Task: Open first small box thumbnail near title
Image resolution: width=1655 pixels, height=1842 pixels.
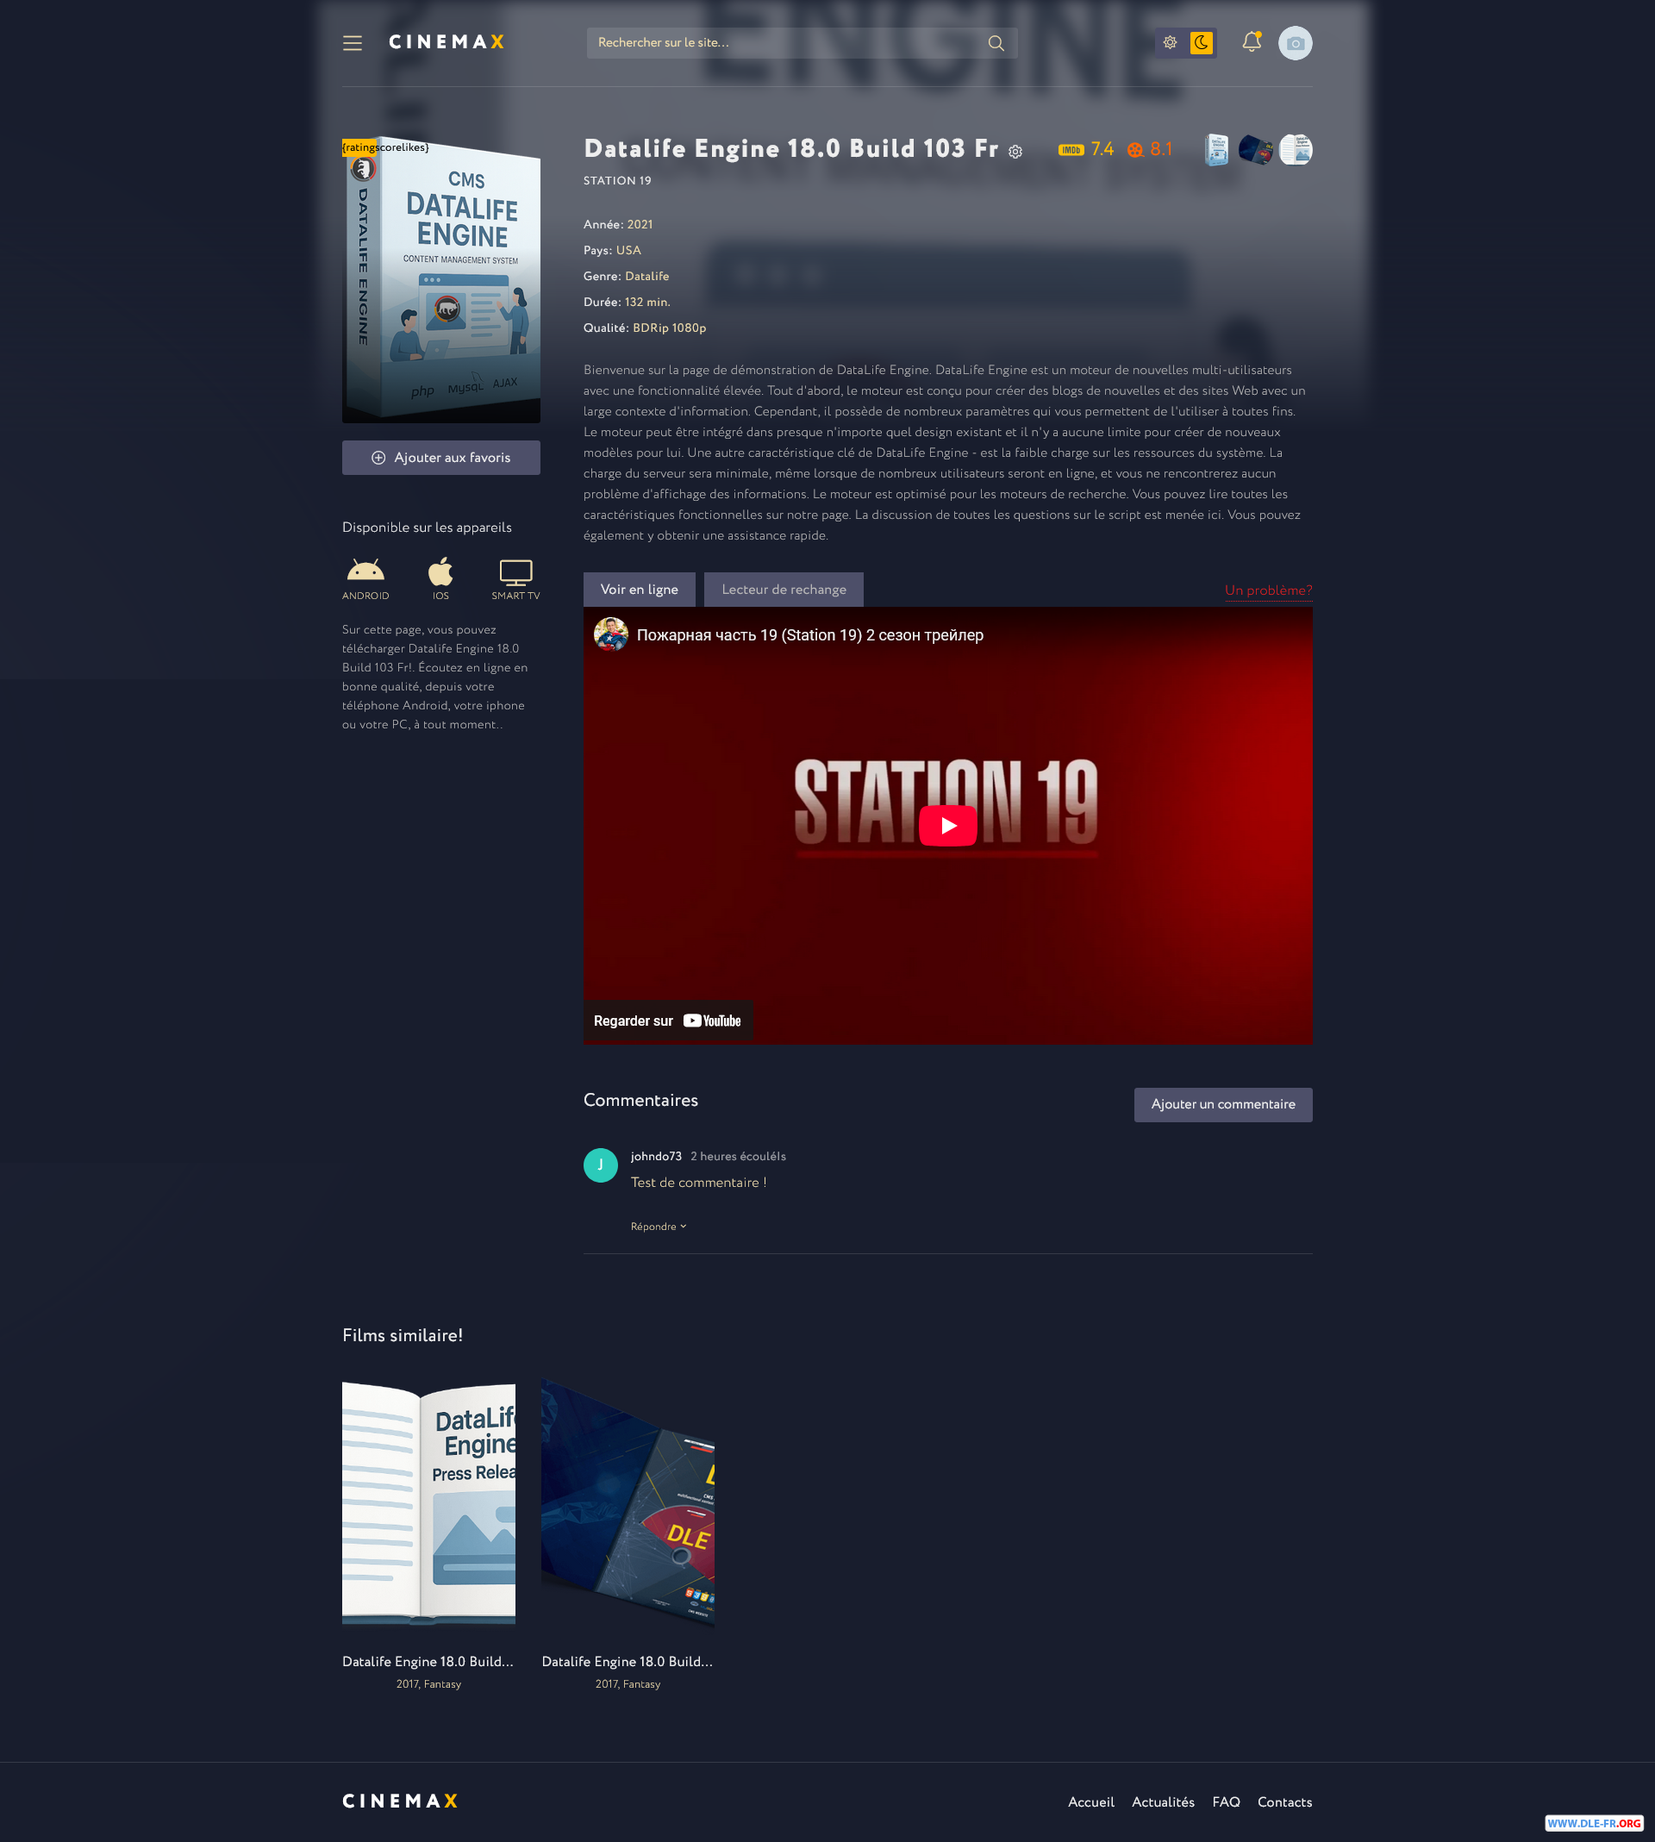Action: (1217, 149)
